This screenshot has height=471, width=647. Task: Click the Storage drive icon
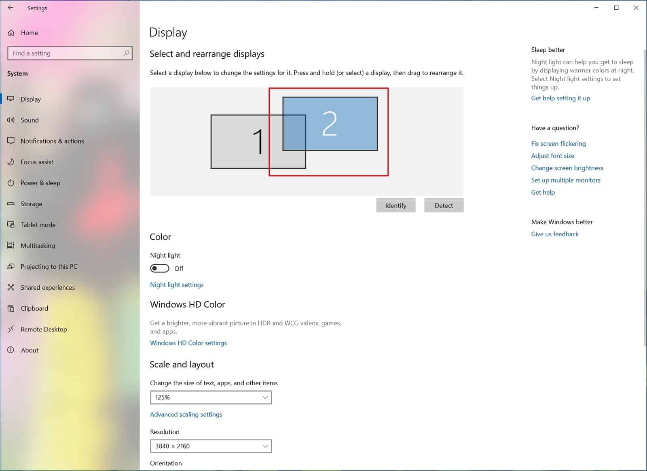click(x=11, y=204)
